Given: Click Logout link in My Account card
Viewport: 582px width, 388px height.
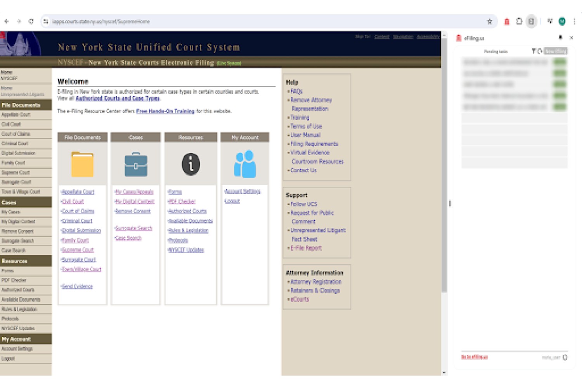Looking at the screenshot, I should tap(232, 201).
